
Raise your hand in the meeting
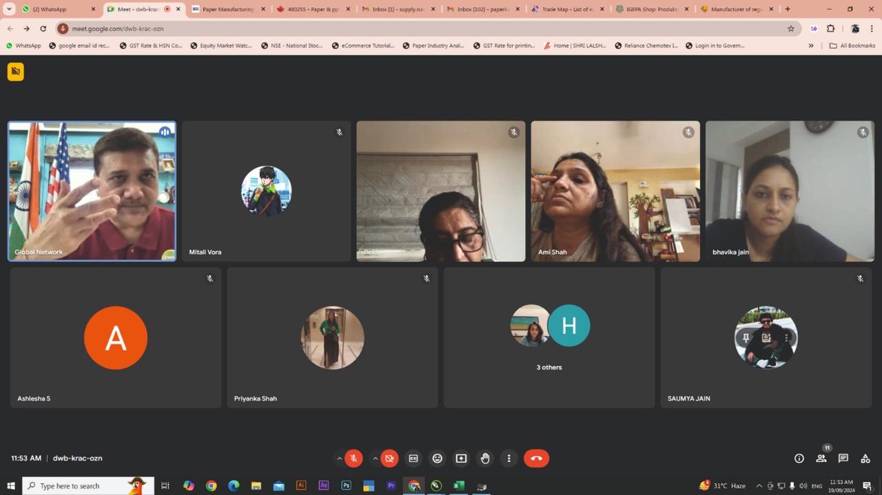click(485, 459)
